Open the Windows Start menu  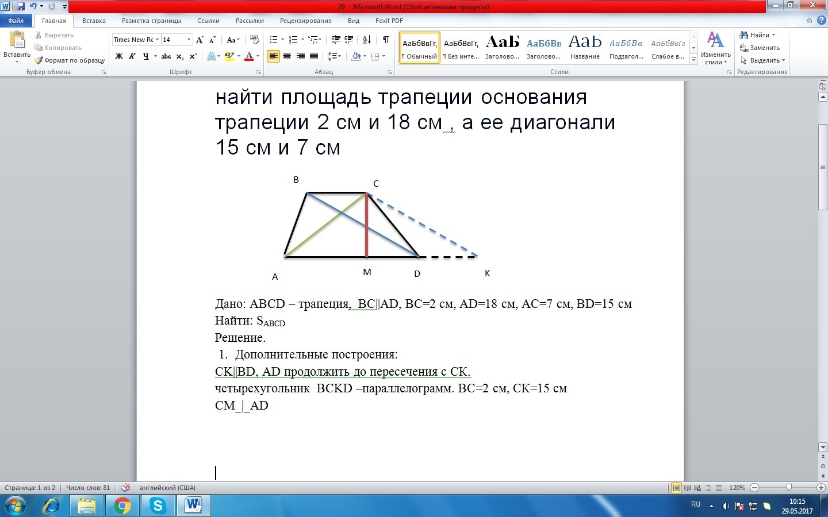[x=15, y=506]
